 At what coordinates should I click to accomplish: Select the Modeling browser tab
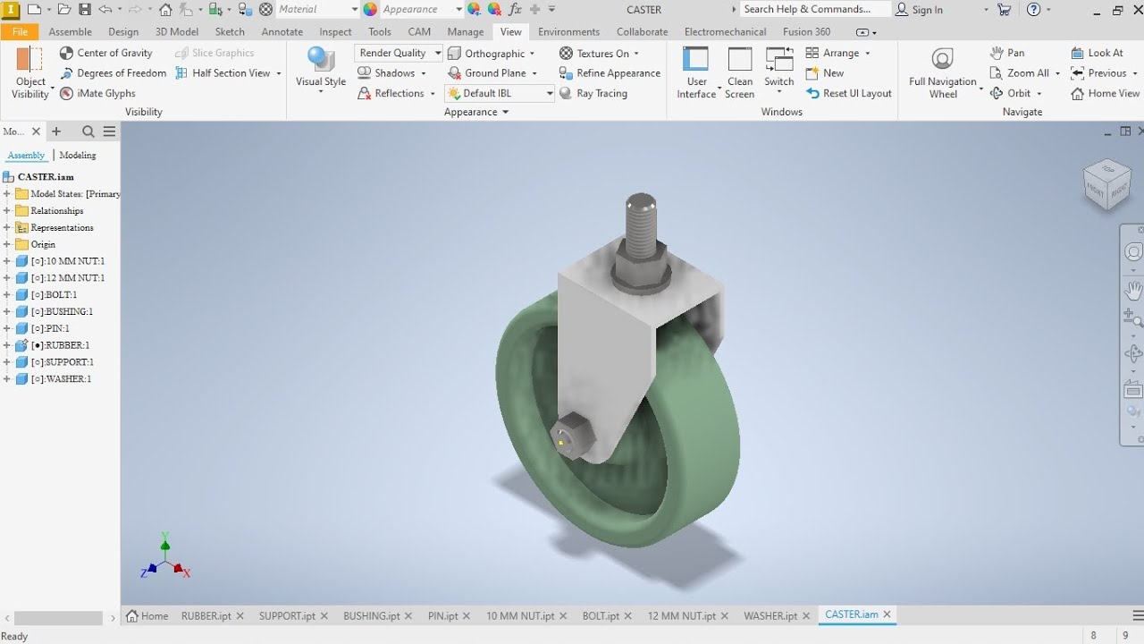tap(78, 156)
